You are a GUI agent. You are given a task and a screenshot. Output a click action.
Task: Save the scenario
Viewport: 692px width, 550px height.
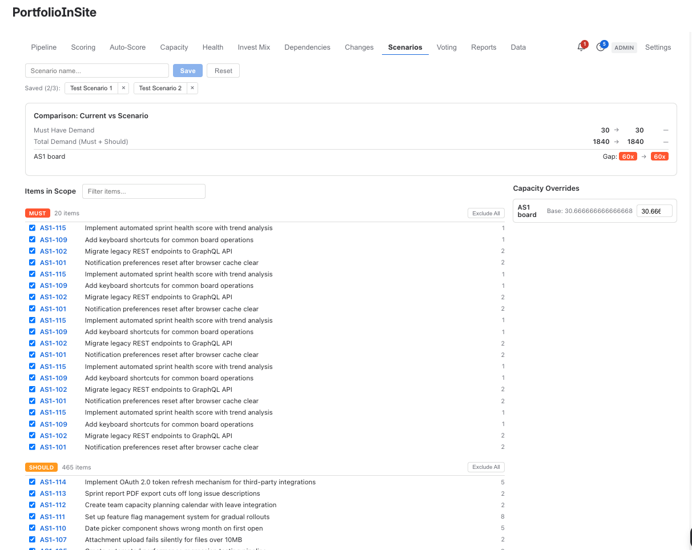187,70
